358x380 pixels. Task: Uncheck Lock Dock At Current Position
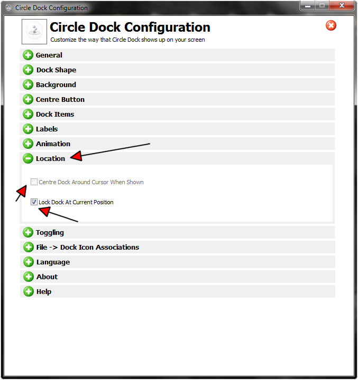pyautogui.click(x=34, y=202)
